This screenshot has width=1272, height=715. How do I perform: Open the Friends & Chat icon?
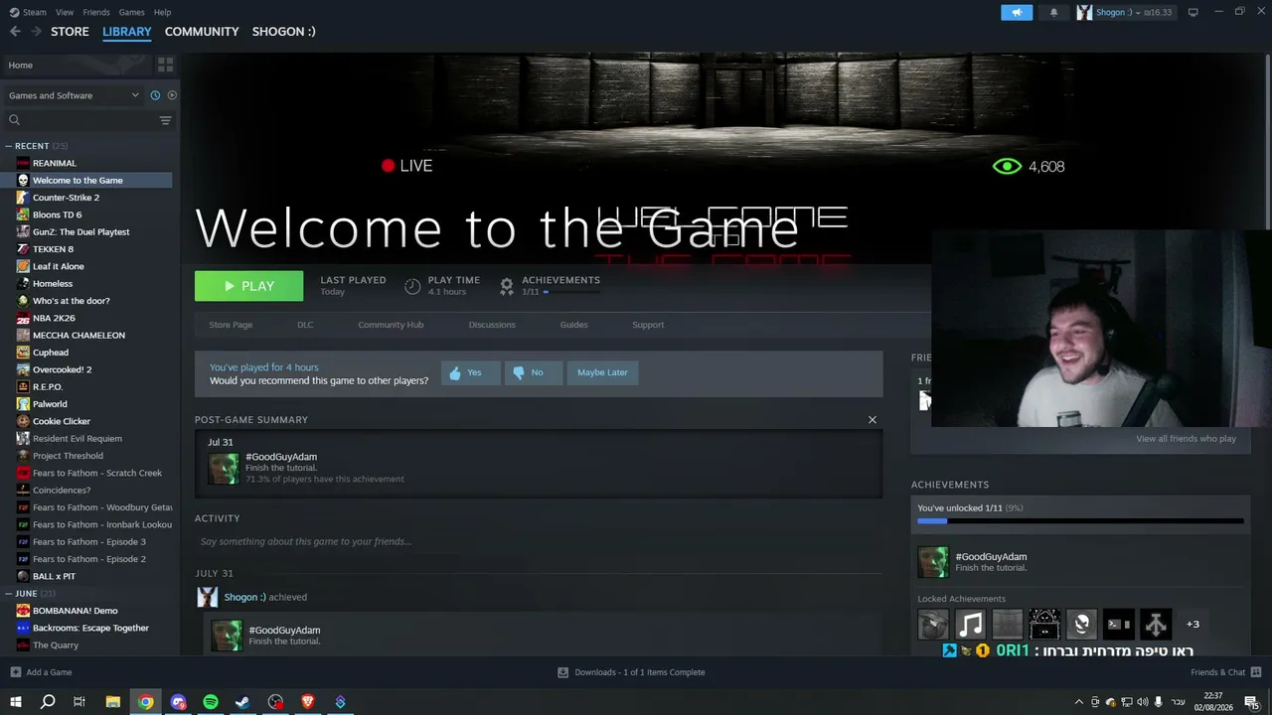click(1256, 672)
